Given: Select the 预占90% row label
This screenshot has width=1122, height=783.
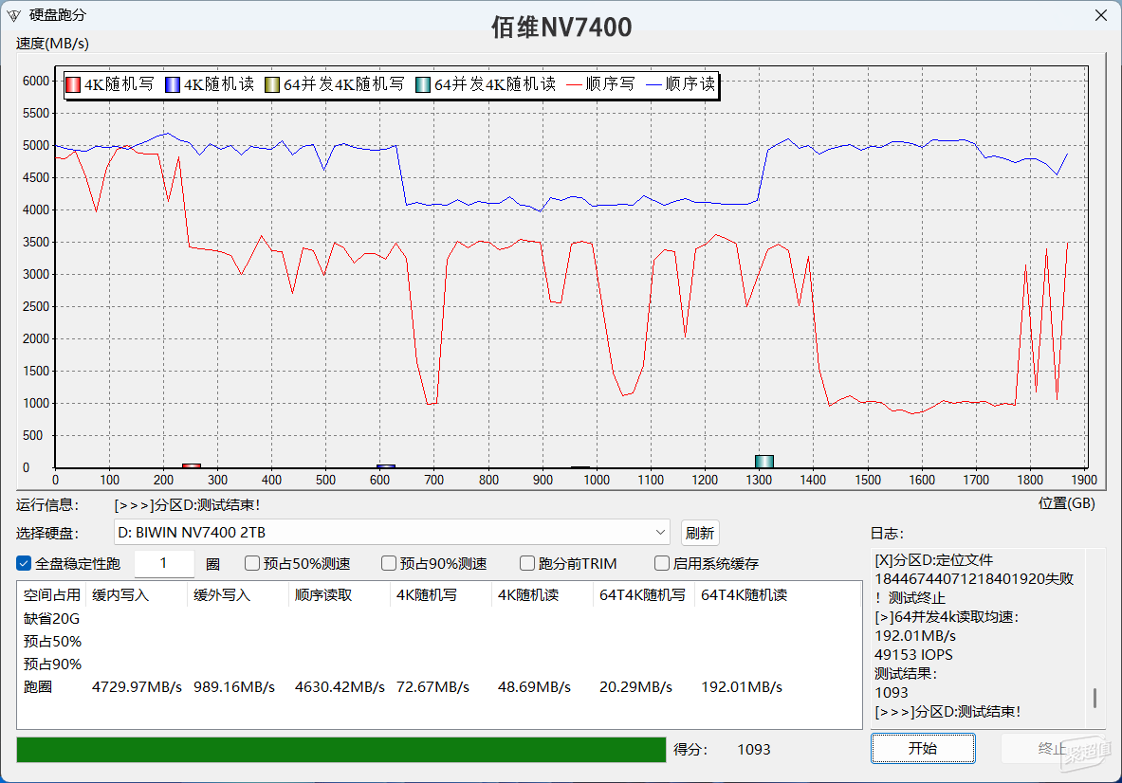Looking at the screenshot, I should click(x=52, y=665).
